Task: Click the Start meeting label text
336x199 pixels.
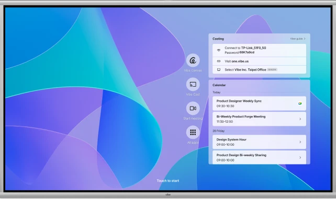Action: pos(193,119)
